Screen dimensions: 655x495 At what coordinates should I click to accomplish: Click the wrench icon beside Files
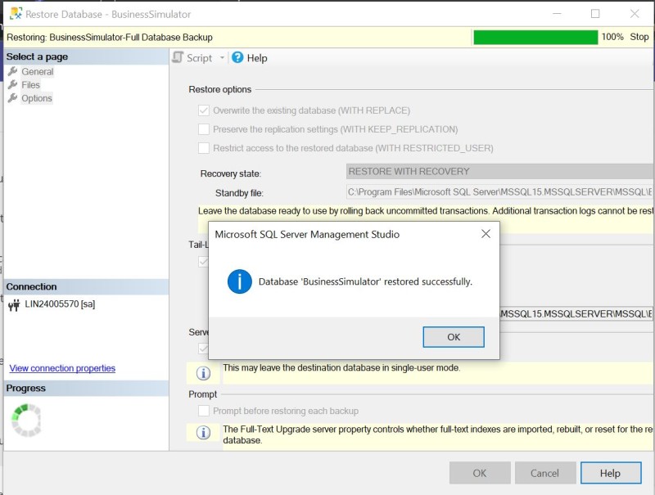[x=13, y=85]
